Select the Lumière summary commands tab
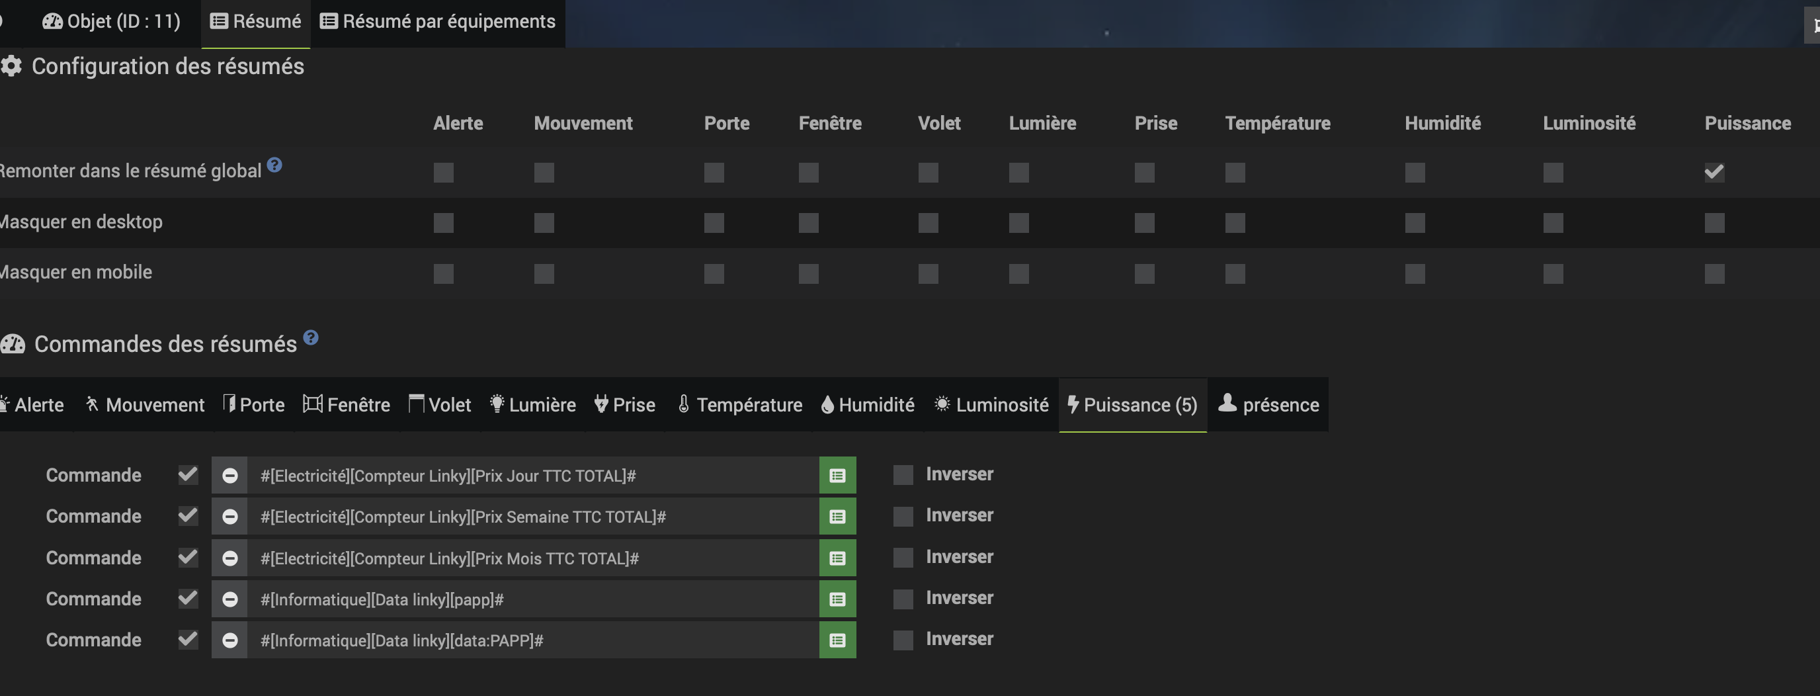The width and height of the screenshot is (1820, 696). [x=533, y=405]
